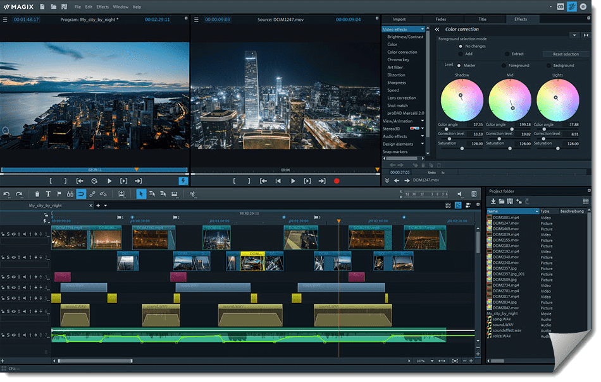601x382 pixels.
Task: Select the Chroma key effect
Action: pos(398,59)
